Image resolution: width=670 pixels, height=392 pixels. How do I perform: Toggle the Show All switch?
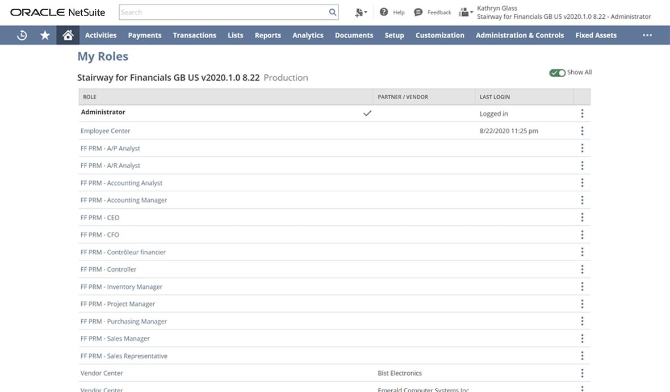coord(557,73)
